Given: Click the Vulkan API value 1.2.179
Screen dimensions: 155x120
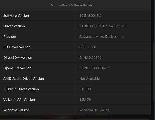Looking at the screenshot, I should tap(86, 100).
